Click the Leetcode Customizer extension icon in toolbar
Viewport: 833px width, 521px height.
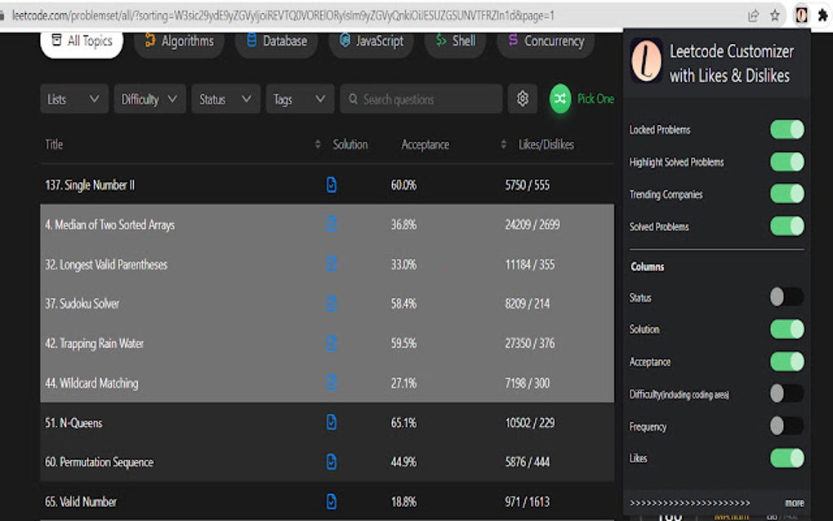801,16
